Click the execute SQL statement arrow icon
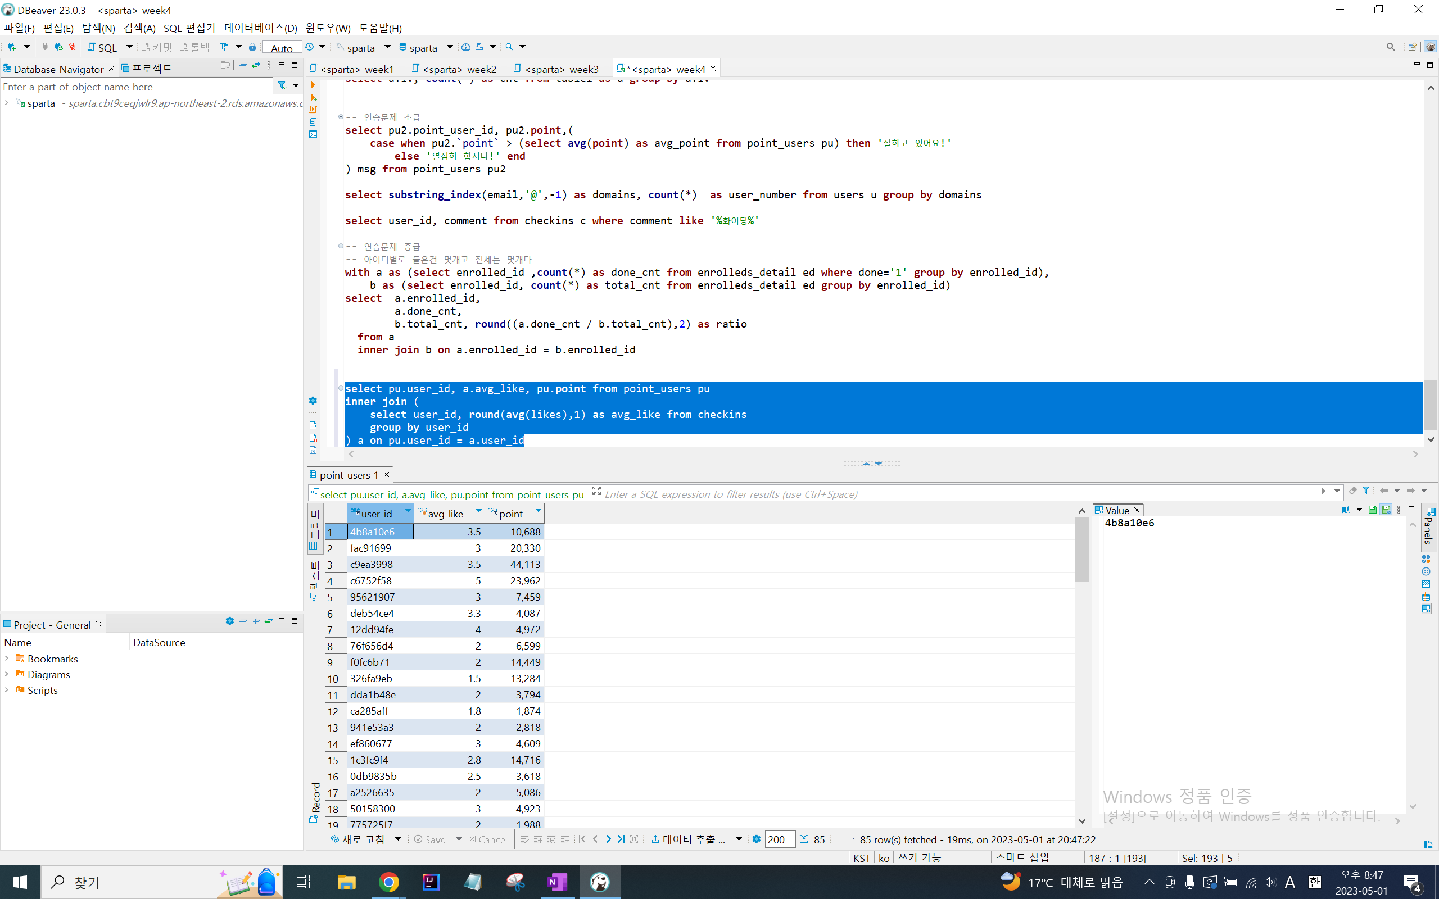 313,84
